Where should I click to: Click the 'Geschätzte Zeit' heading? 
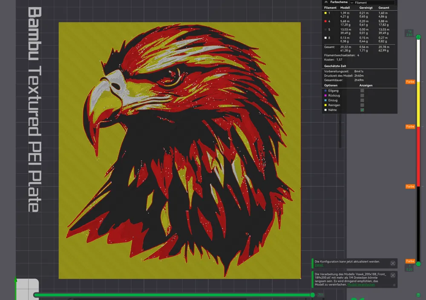point(335,66)
